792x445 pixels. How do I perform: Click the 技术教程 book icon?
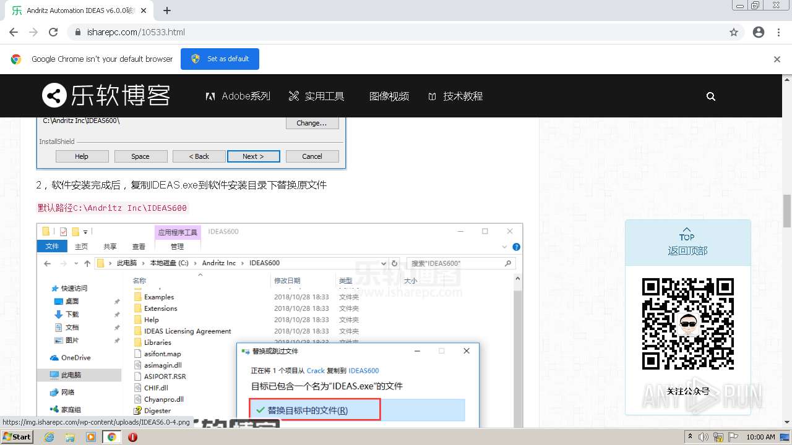tap(432, 96)
